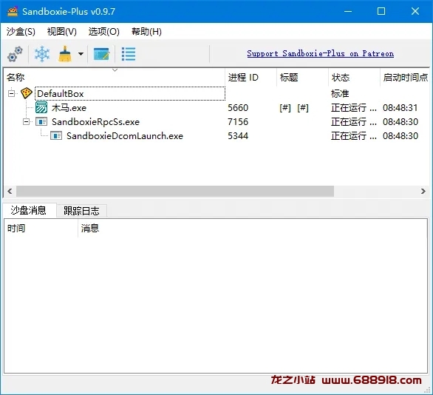This screenshot has width=433, height=395.
Task: Click 08:48:30 start time of SandboxieRpcSs.exe
Action: (400, 121)
